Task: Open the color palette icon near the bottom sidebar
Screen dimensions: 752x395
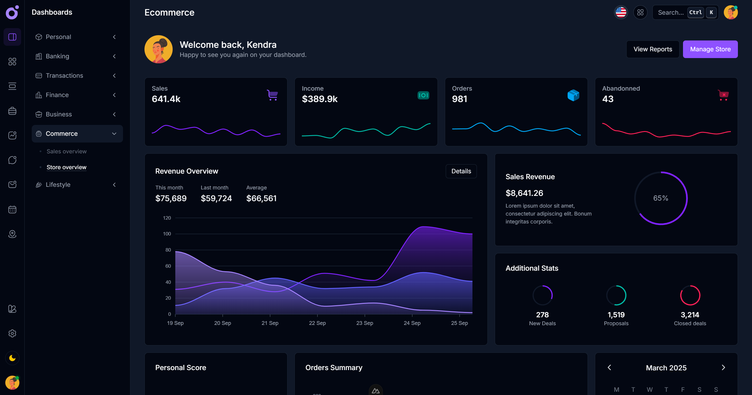Action: pos(12,309)
